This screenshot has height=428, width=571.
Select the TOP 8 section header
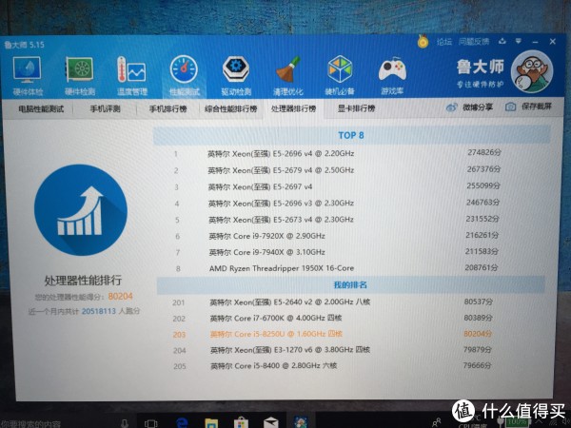pyautogui.click(x=351, y=135)
